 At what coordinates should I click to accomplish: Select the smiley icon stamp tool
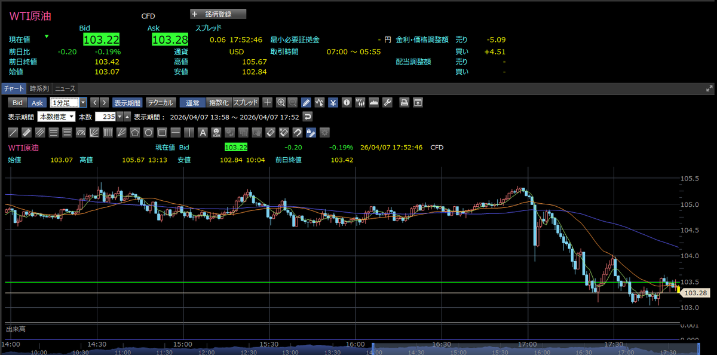click(216, 132)
